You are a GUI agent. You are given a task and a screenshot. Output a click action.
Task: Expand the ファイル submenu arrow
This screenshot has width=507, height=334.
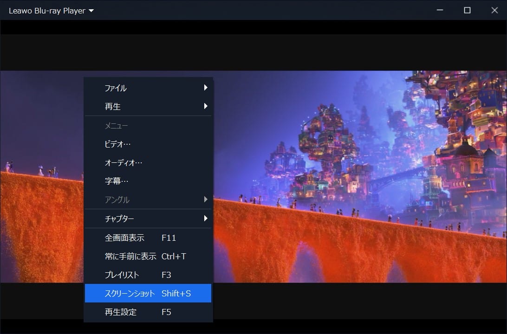207,88
